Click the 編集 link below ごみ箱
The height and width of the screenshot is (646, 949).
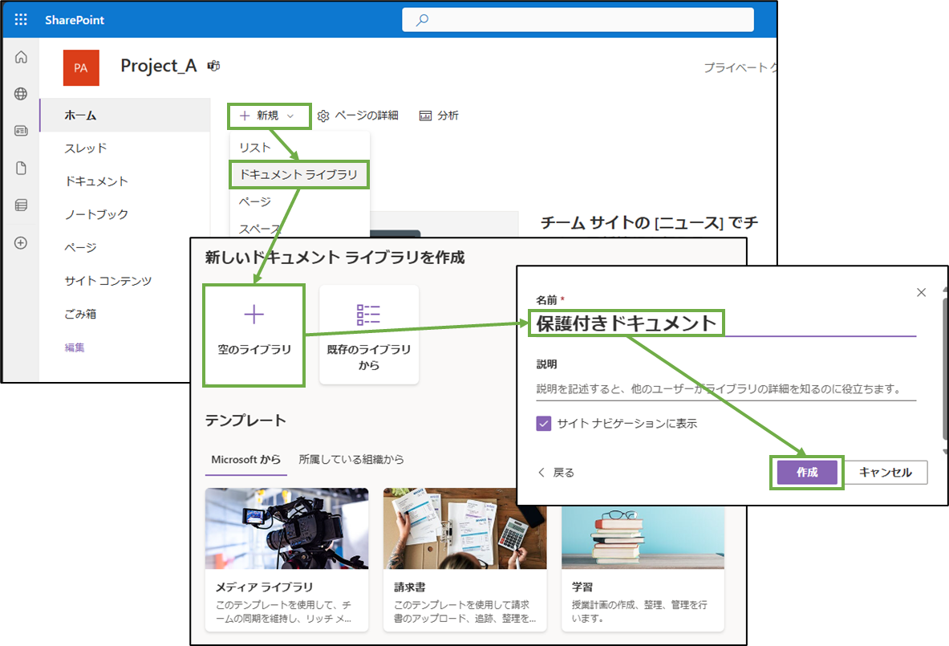(74, 347)
